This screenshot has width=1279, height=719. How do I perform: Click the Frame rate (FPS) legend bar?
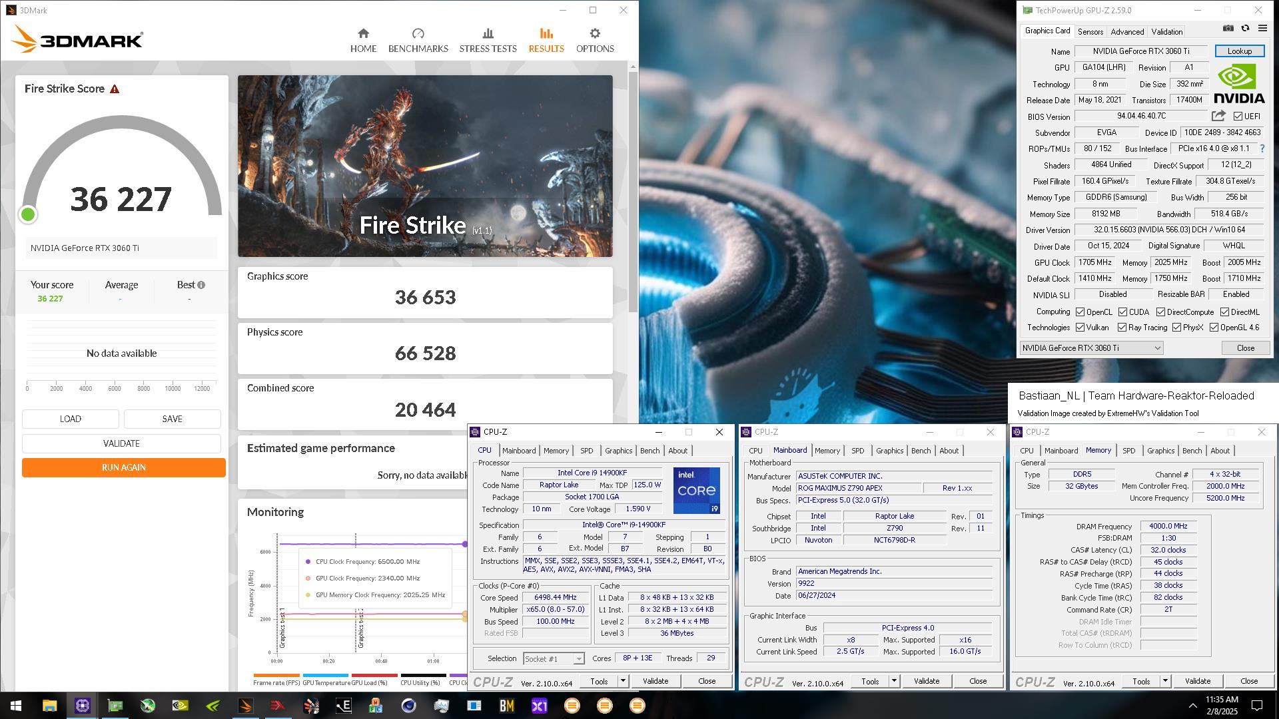click(276, 675)
